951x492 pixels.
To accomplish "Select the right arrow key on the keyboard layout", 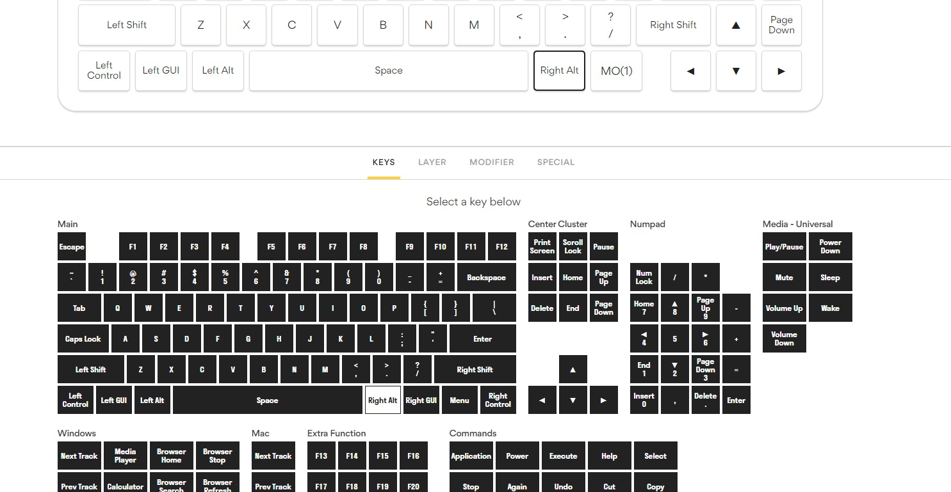I will tap(781, 71).
